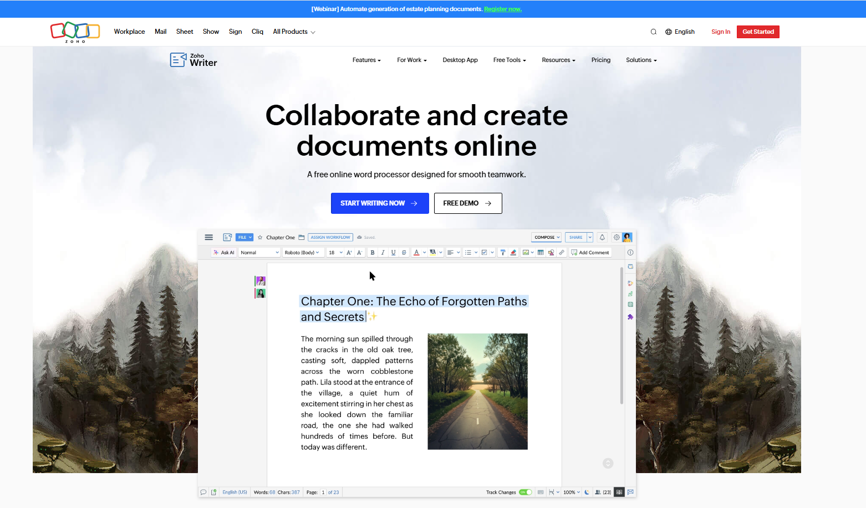Open the Normal paragraph style dropdown
The image size is (866, 508).
pos(258,252)
